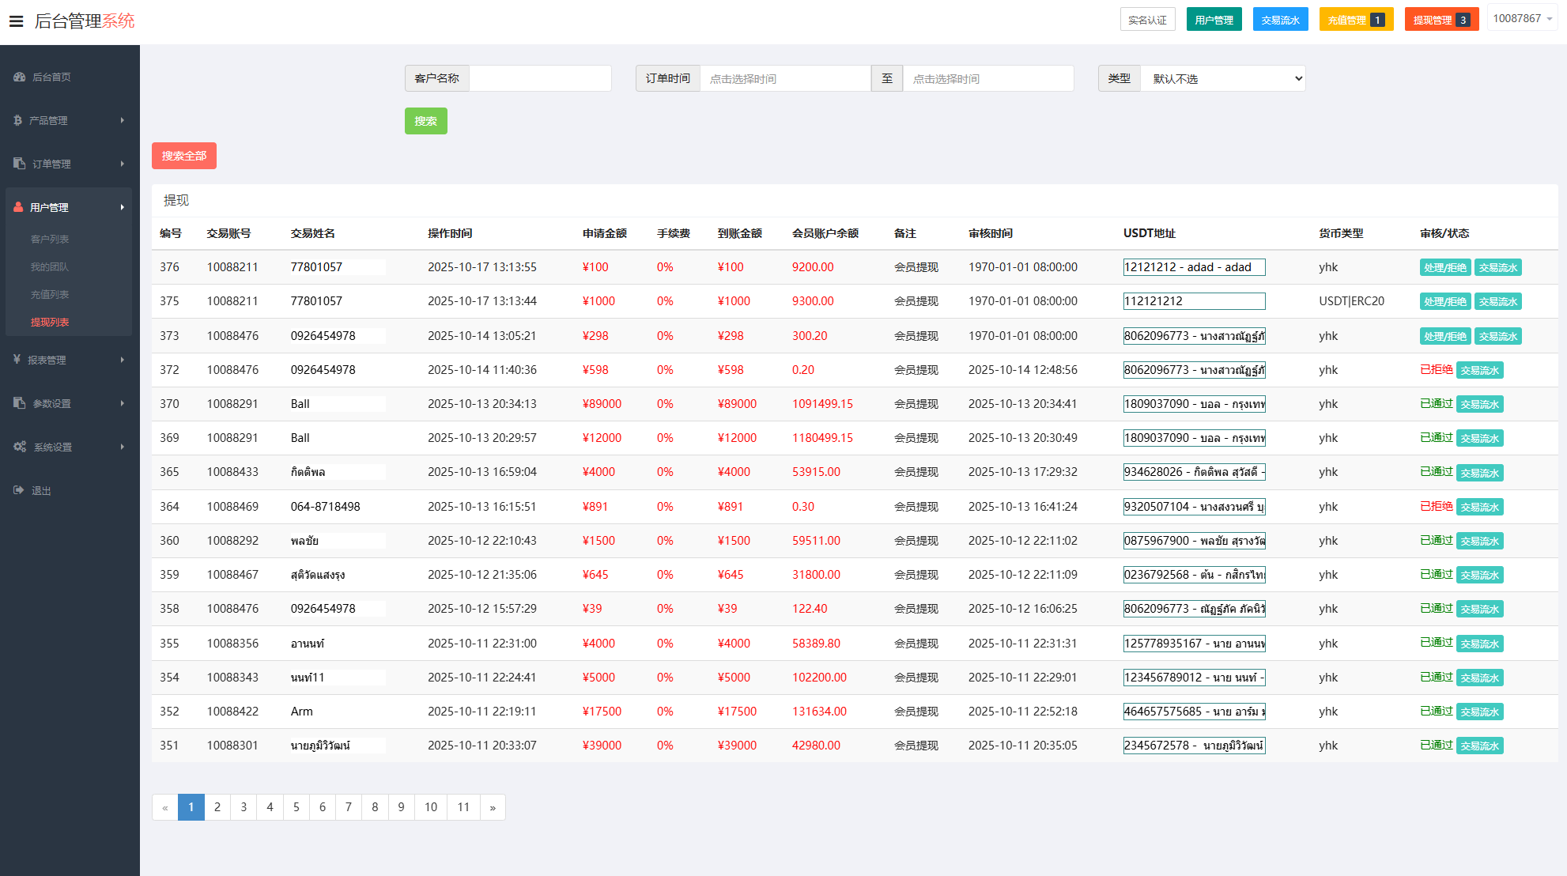Click the logout icon beside 退出
This screenshot has height=876, width=1567.
pyautogui.click(x=19, y=490)
